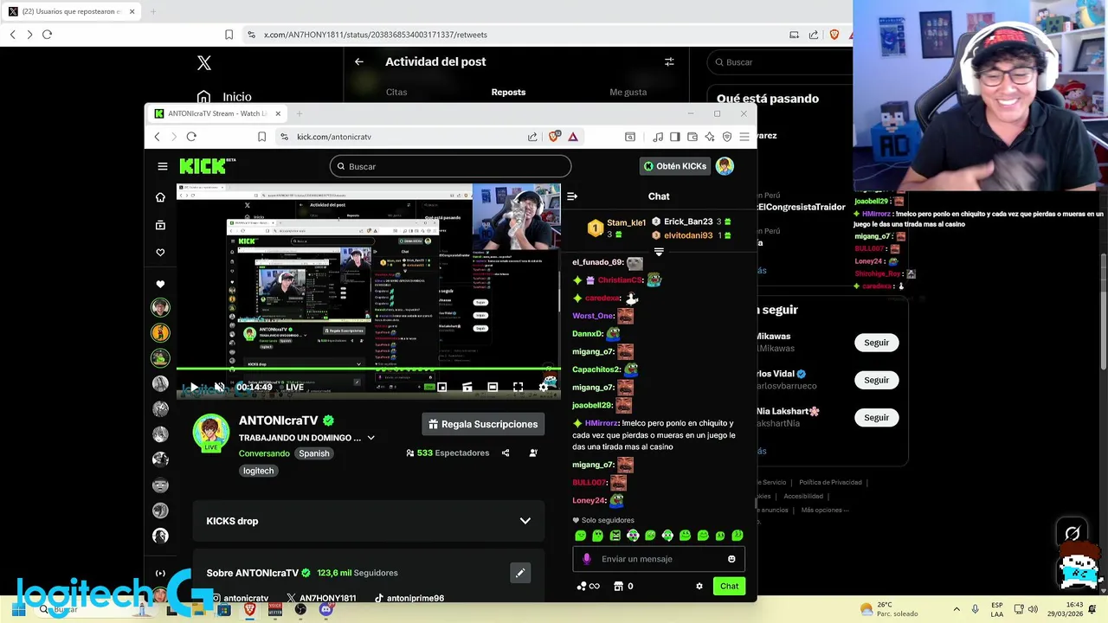Viewport: 1108px width, 623px height.
Task: Open the chat settings gear
Action: (x=699, y=586)
